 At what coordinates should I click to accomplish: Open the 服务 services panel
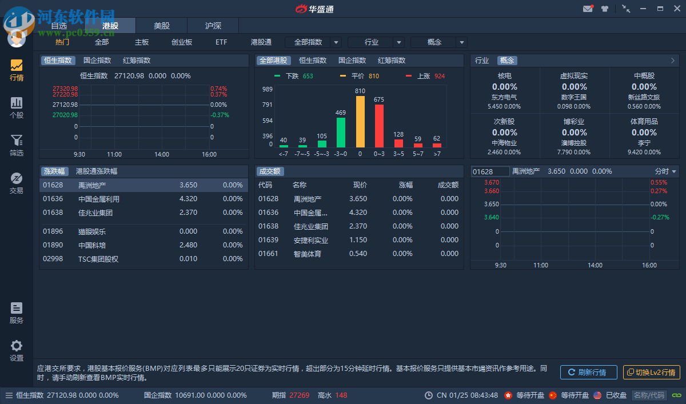point(16,312)
